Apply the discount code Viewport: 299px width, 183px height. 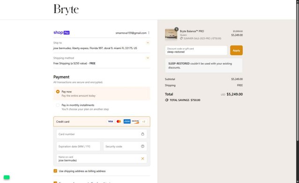(x=236, y=51)
